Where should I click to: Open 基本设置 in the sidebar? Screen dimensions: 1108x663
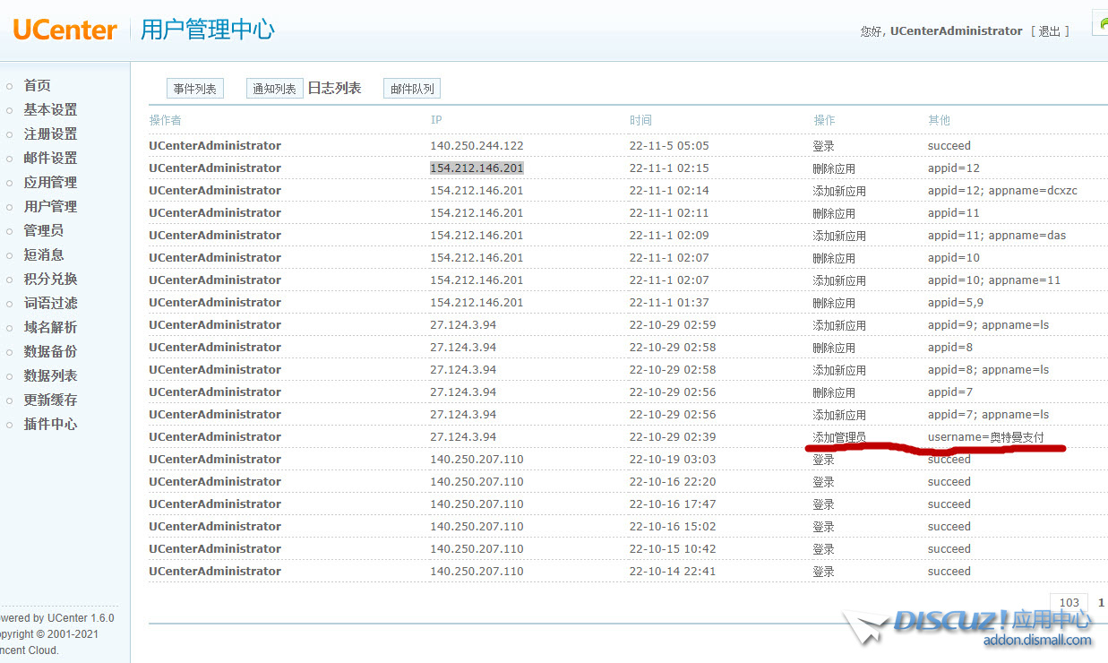pyautogui.click(x=50, y=109)
